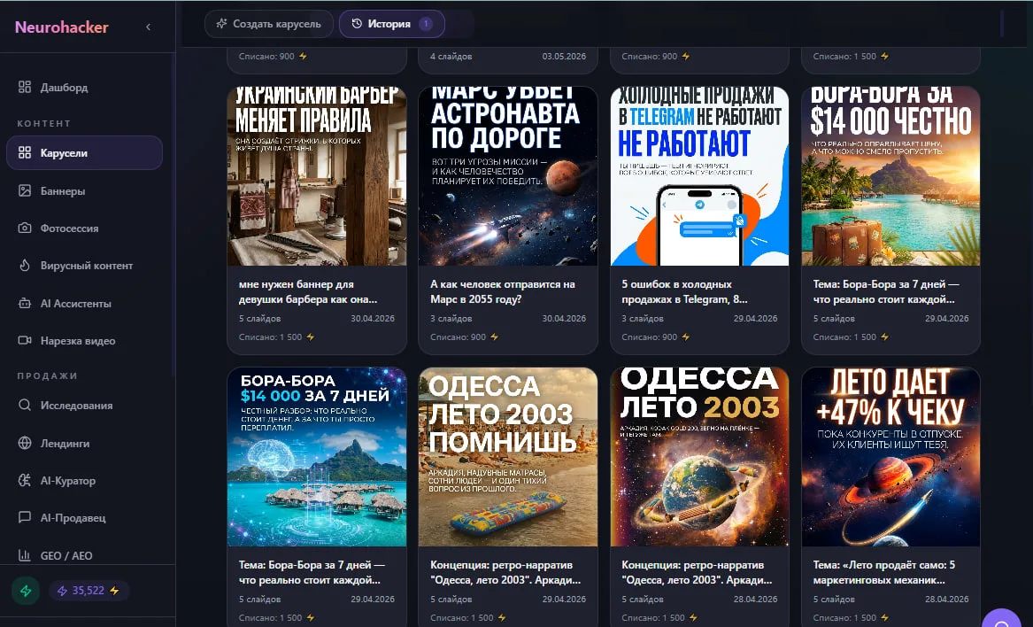The height and width of the screenshot is (627, 1033).
Task: Open the Бора-Бора $14 000 за 7 дней thumbnail
Action: 317,457
